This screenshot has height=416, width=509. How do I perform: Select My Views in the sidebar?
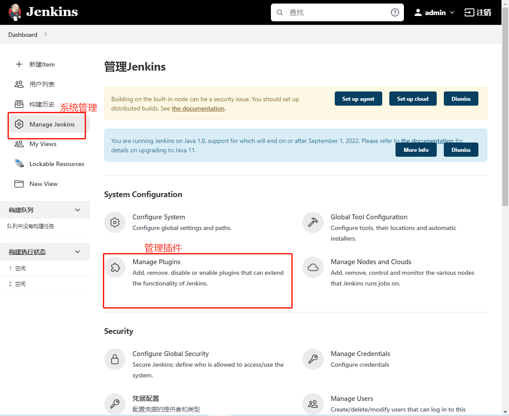coord(43,144)
